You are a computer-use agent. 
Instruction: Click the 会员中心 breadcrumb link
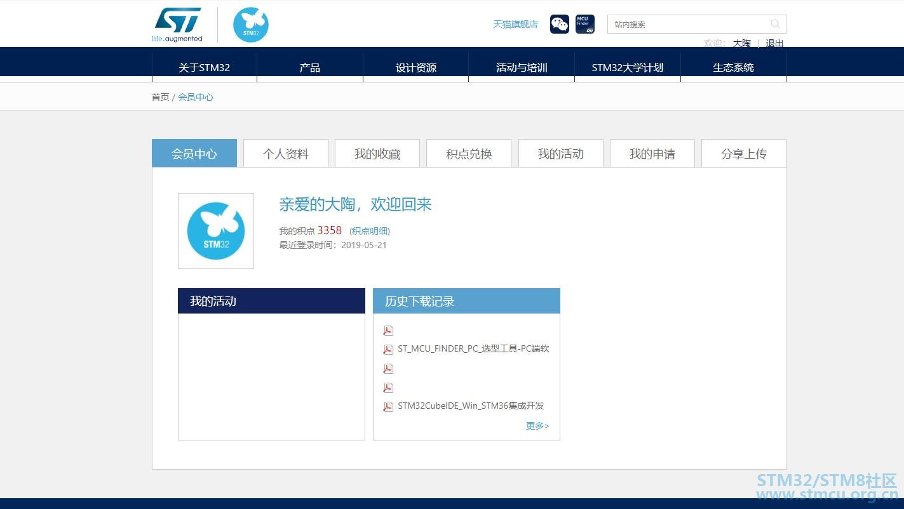[x=196, y=97]
